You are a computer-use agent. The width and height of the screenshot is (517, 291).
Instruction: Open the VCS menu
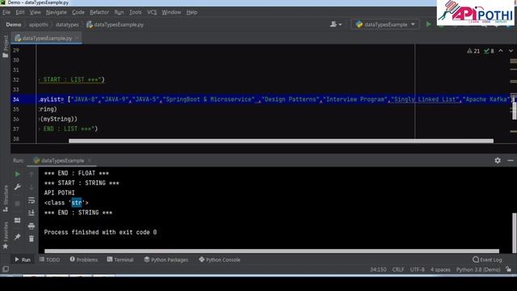tap(152, 12)
